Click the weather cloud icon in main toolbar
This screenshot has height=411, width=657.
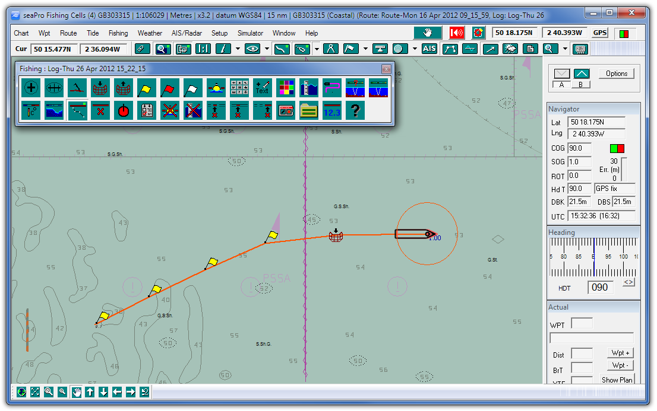510,49
